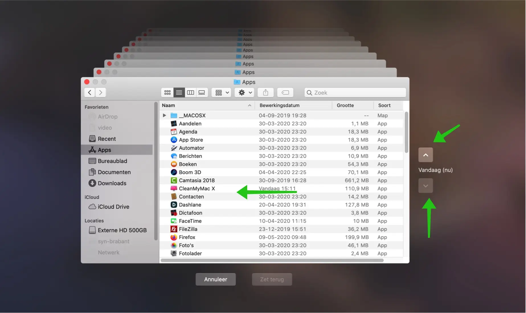This screenshot has height=313, width=526.
Task: Select the file name 'CleanMyMac X'
Action: tap(197, 189)
